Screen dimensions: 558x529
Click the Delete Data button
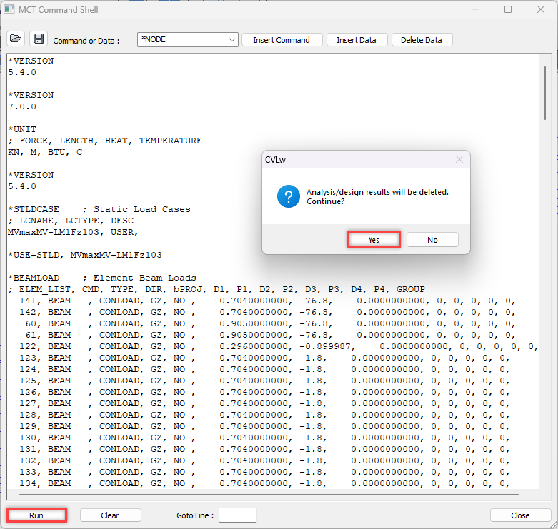point(422,40)
